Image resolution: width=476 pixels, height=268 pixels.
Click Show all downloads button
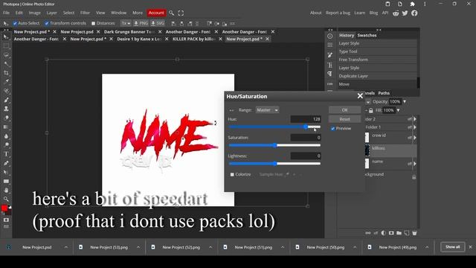[452, 247]
